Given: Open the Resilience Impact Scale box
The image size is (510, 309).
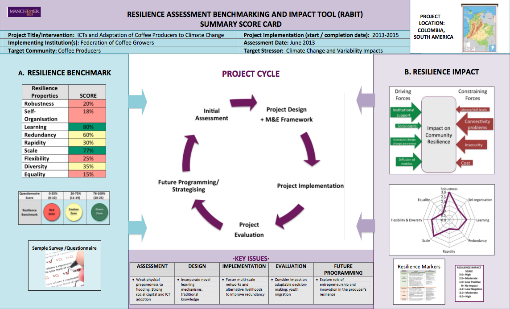Looking at the screenshot, I should coord(469,283).
